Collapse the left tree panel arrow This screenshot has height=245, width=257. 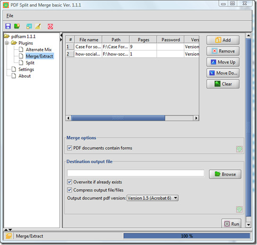pos(61,35)
